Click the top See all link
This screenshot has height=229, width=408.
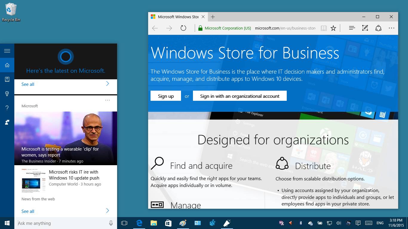tap(28, 84)
